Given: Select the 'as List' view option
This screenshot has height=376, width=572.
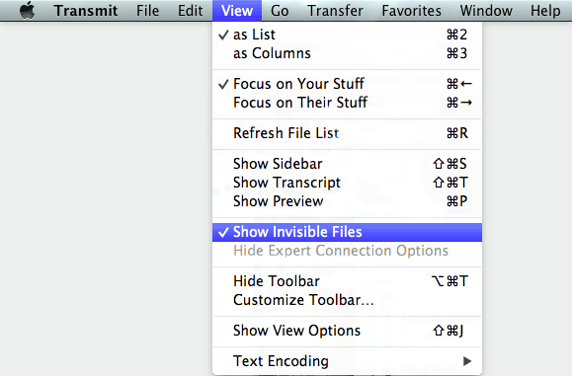Looking at the screenshot, I should click(x=347, y=35).
